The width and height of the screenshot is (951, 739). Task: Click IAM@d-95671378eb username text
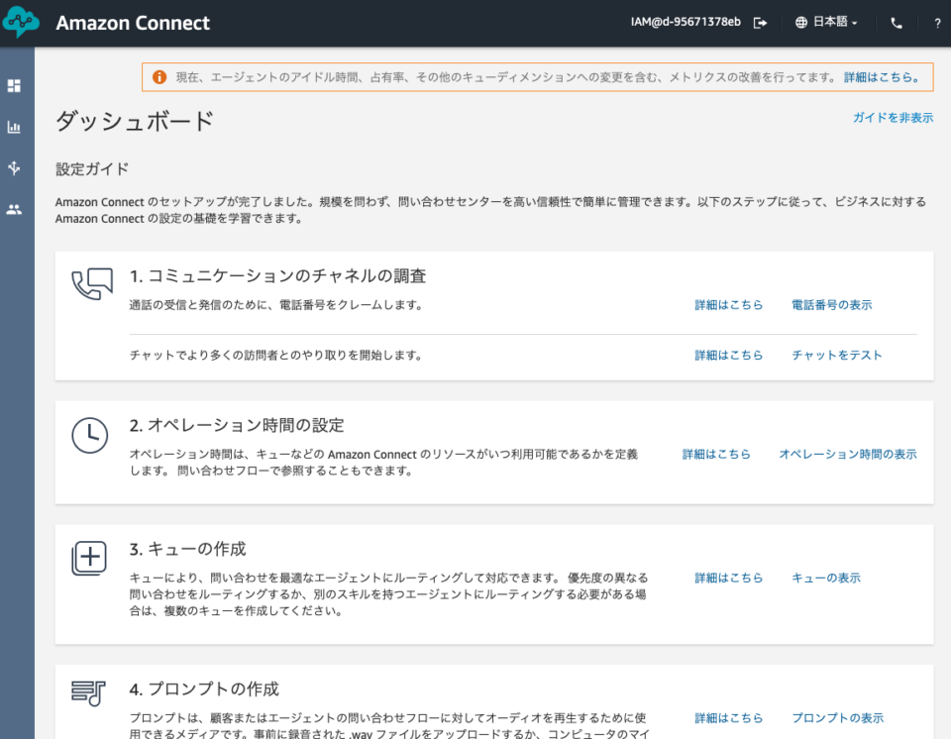pos(686,23)
